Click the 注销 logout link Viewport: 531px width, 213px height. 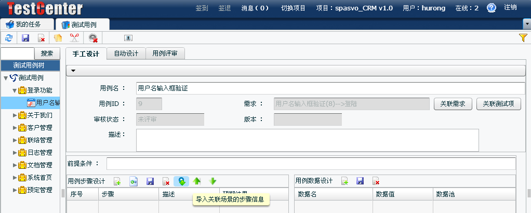tap(510, 8)
